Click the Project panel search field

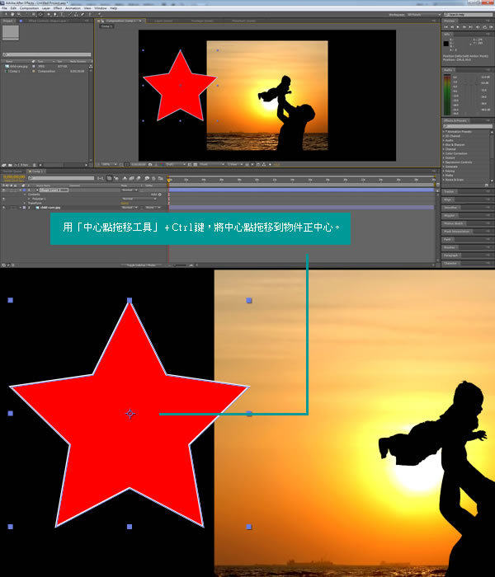pos(47,54)
